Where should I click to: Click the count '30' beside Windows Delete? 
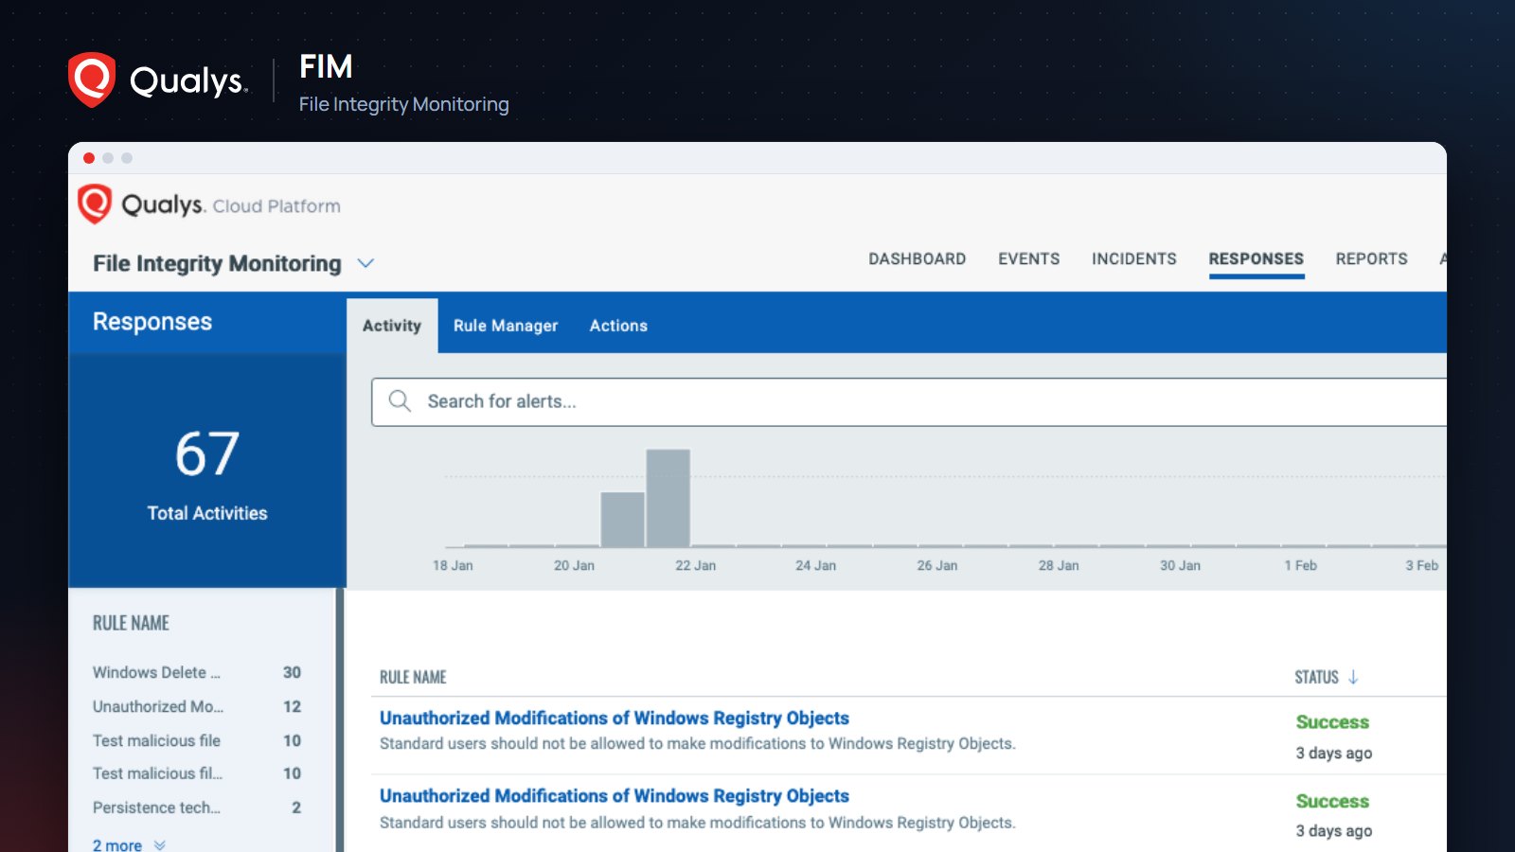click(292, 672)
